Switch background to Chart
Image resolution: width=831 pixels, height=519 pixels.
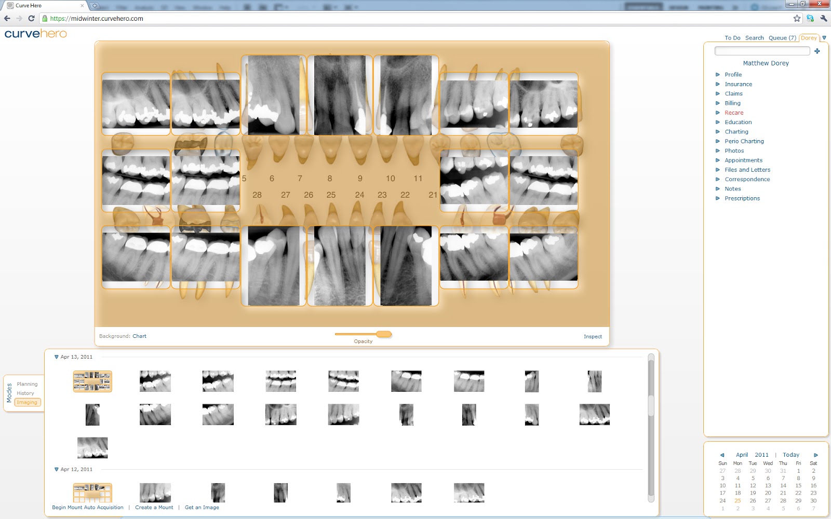[139, 336]
